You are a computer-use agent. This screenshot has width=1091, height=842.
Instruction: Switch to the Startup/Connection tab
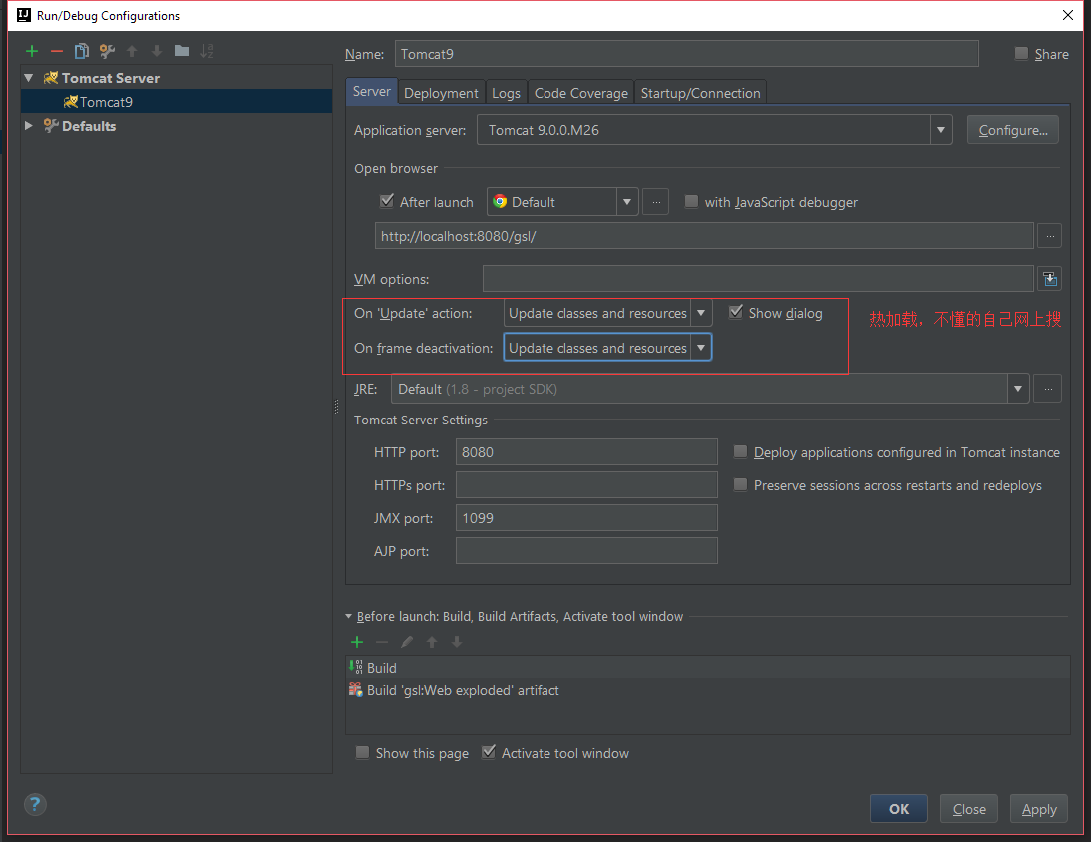700,93
